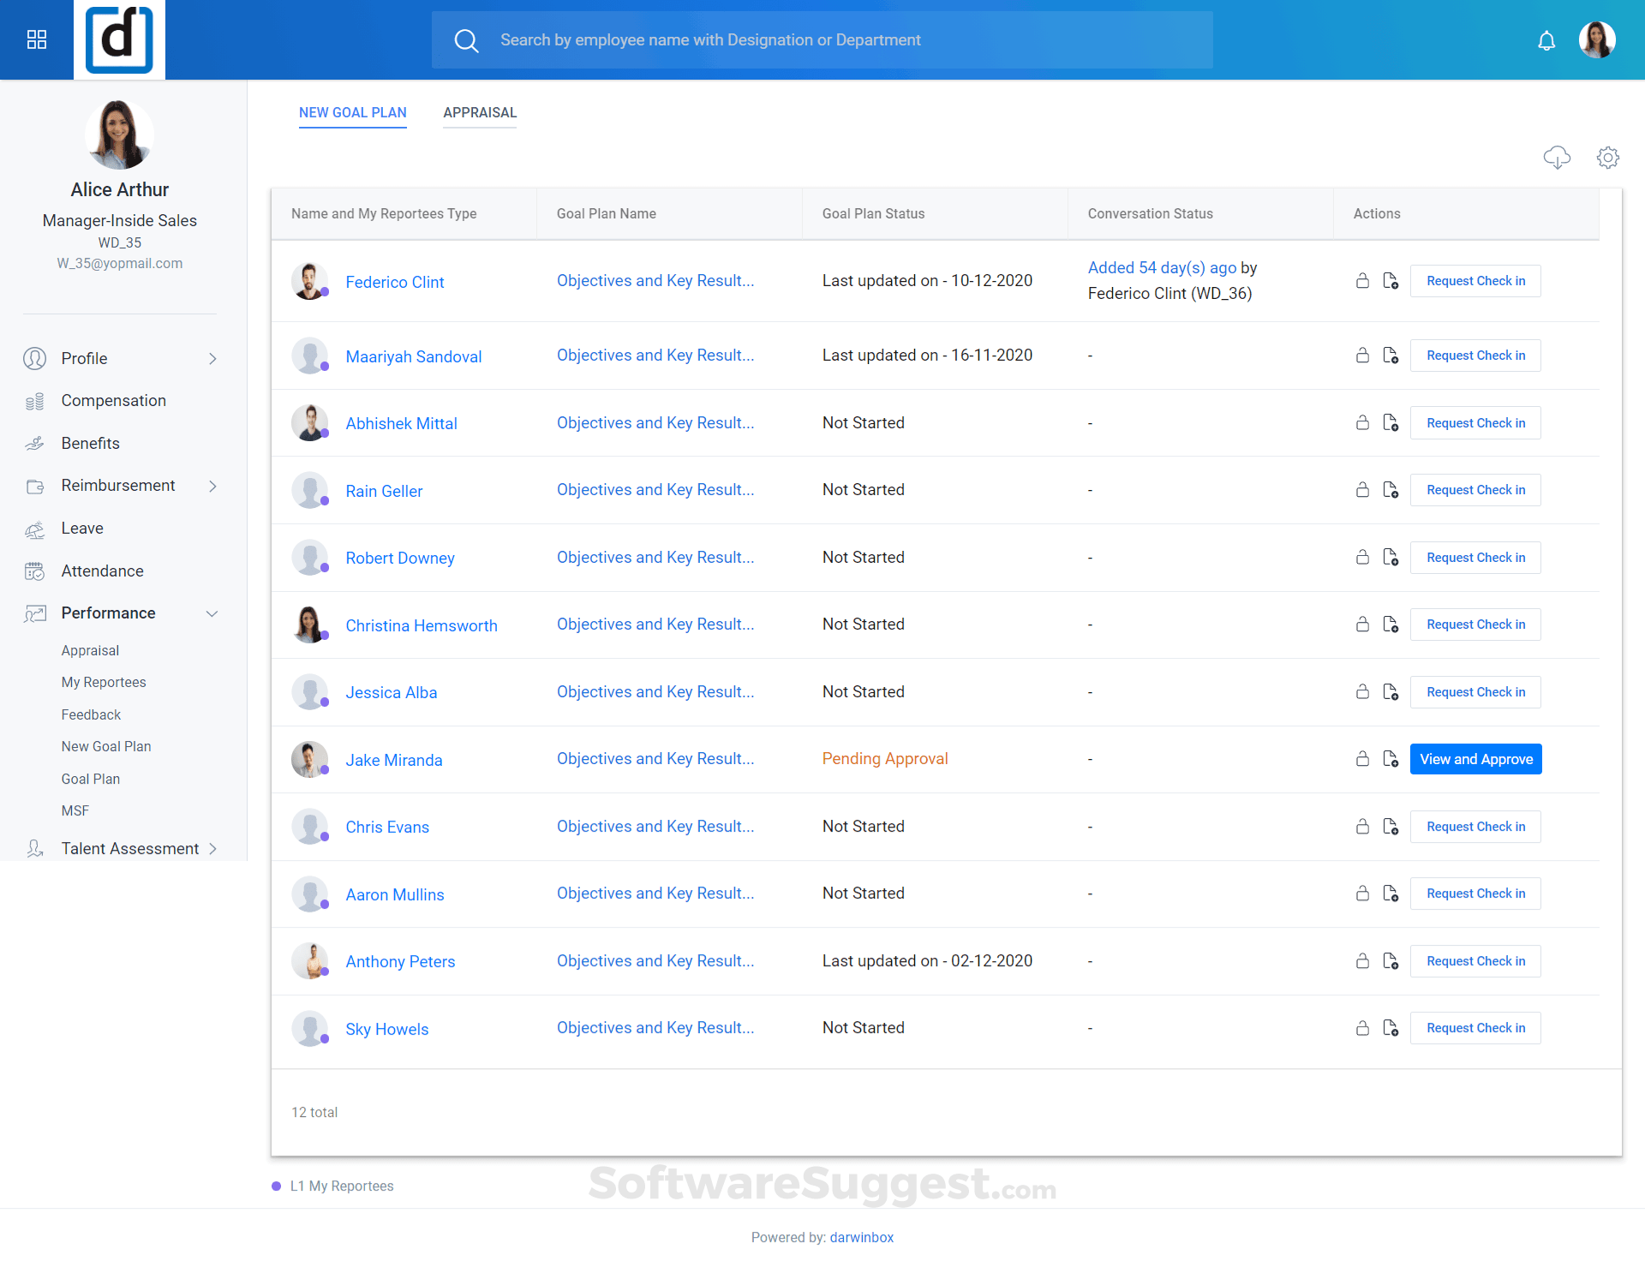
Task: Select the Attendance icon in the sidebar
Action: (35, 571)
